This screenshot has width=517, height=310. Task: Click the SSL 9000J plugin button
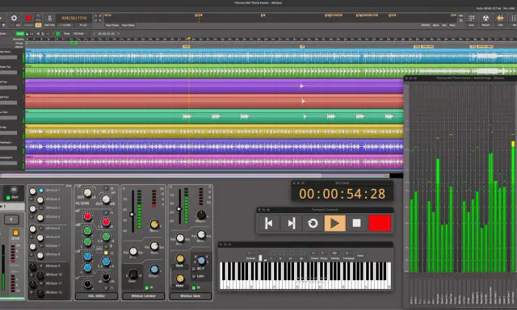[97, 296]
